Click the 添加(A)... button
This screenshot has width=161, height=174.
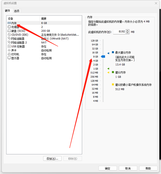[x=52, y=159]
